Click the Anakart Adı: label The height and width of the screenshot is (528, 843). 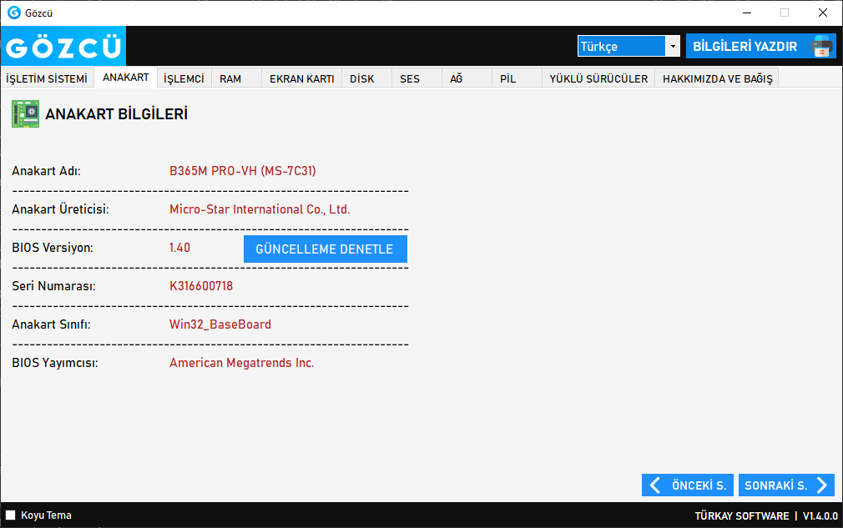[46, 171]
